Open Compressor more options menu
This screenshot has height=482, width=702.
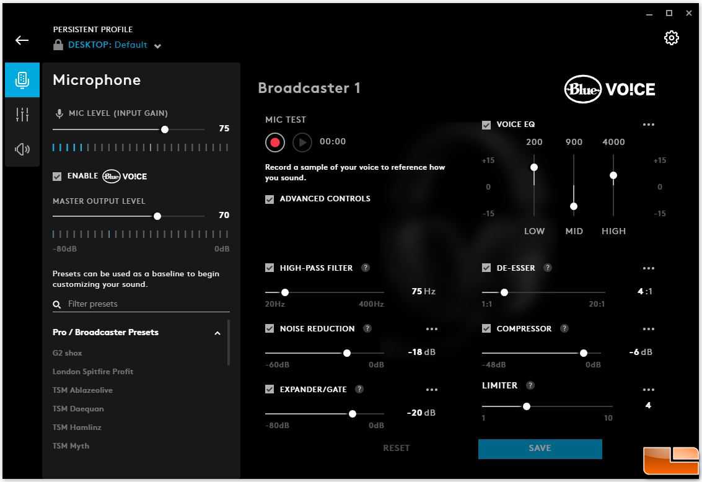point(649,329)
